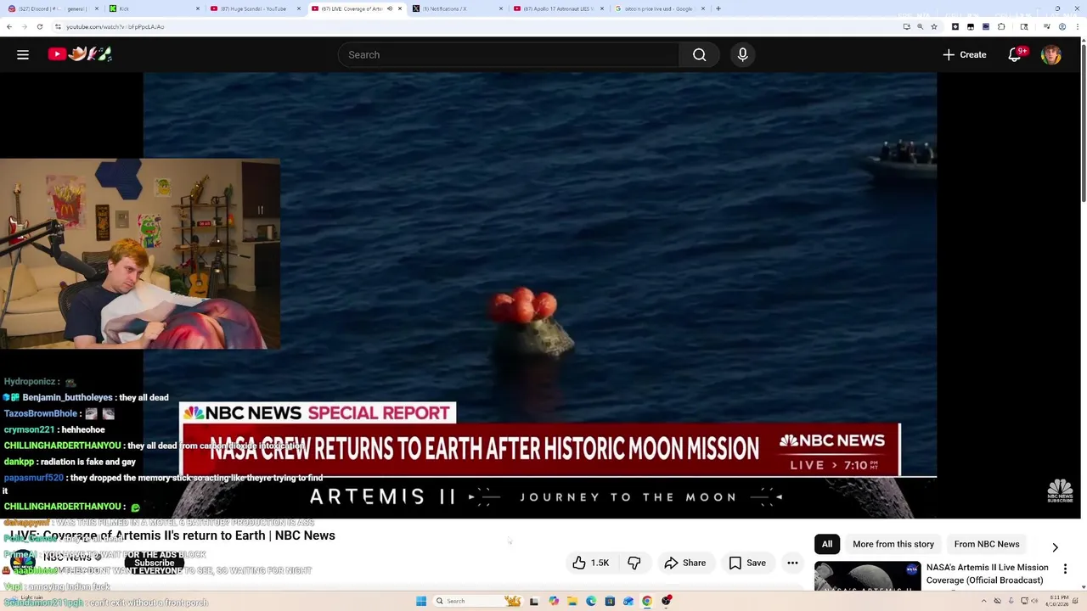Viewport: 1087px width, 611px height.
Task: Bookmark this page with star icon
Action: tap(934, 26)
